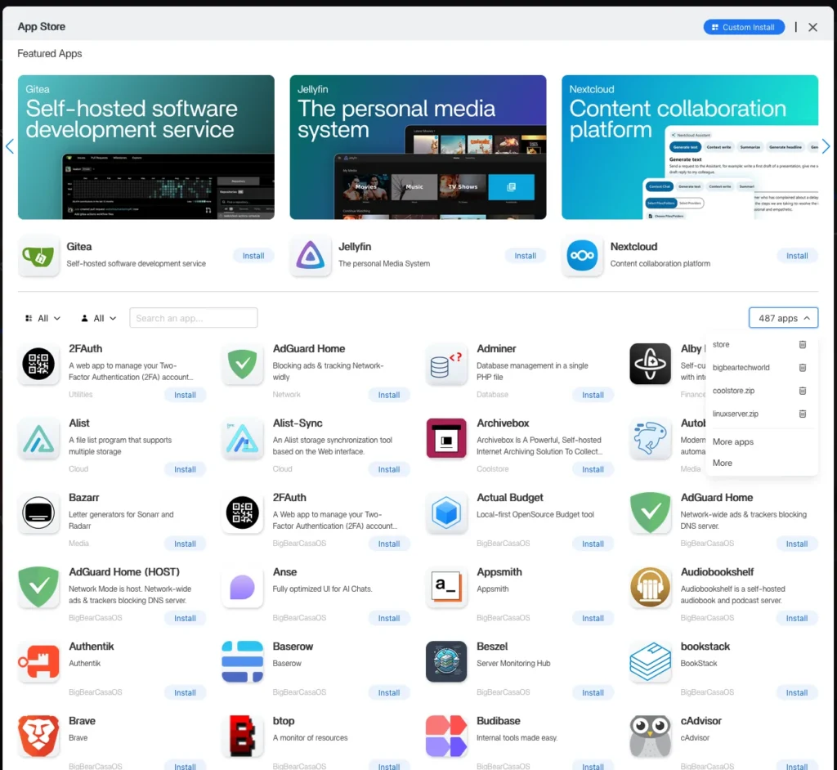The image size is (837, 770).
Task: Open the Budibase app icon
Action: click(x=446, y=736)
